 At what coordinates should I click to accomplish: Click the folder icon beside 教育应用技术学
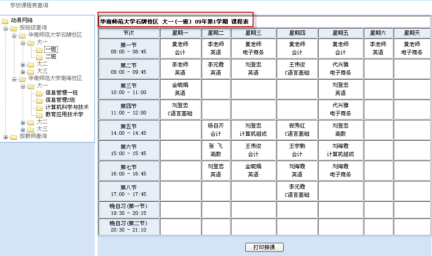tap(39, 115)
